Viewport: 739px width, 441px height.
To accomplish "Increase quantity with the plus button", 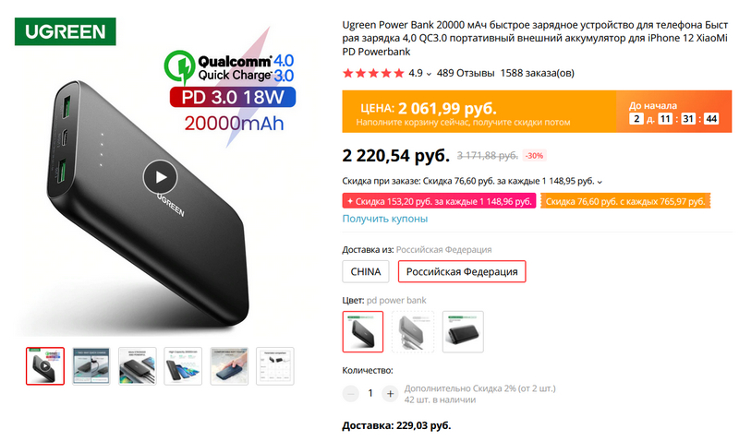I will pyautogui.click(x=390, y=393).
